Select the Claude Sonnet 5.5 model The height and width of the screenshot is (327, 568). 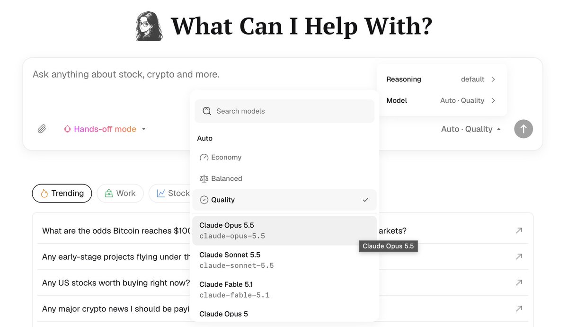click(284, 260)
